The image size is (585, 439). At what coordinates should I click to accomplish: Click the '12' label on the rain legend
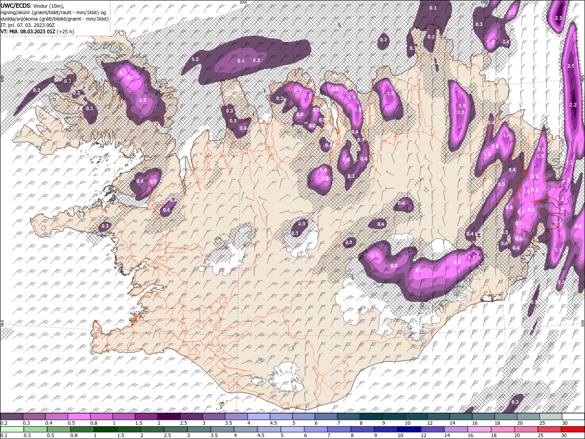[424, 435]
